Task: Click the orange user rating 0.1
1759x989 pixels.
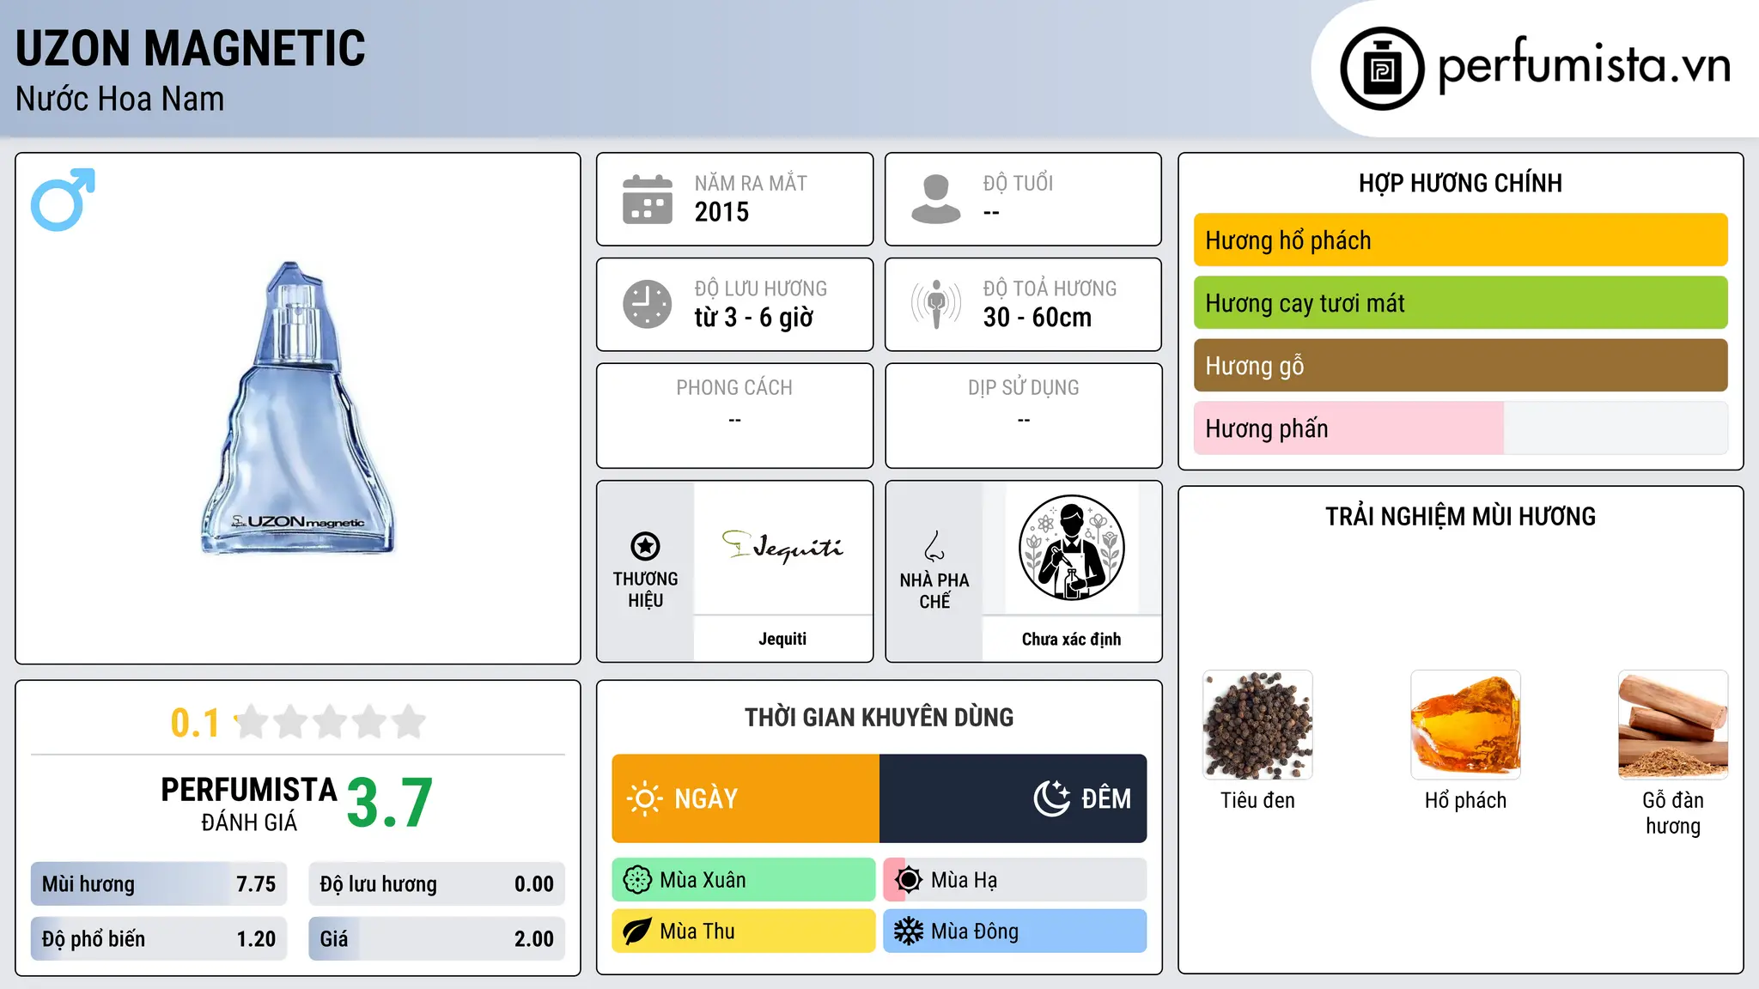Action: pyautogui.click(x=195, y=723)
